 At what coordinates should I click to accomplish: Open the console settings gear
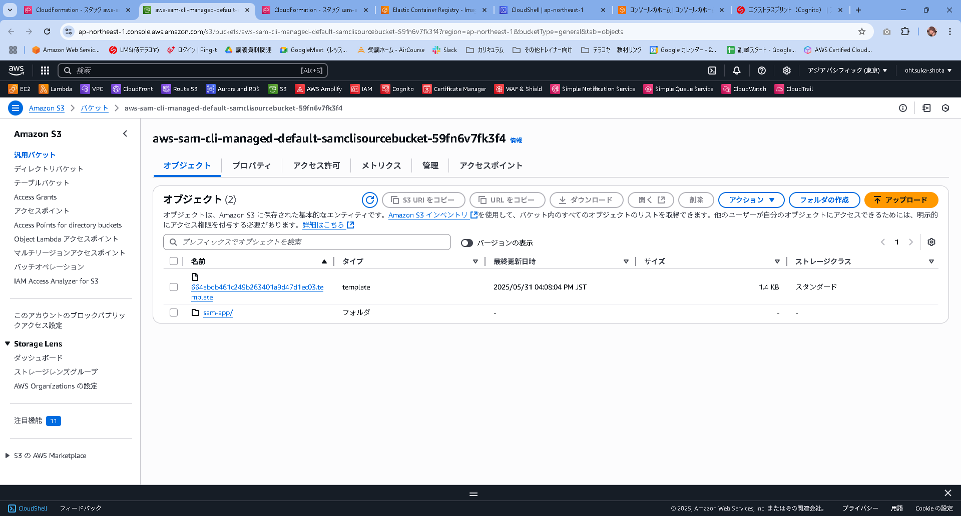click(787, 70)
